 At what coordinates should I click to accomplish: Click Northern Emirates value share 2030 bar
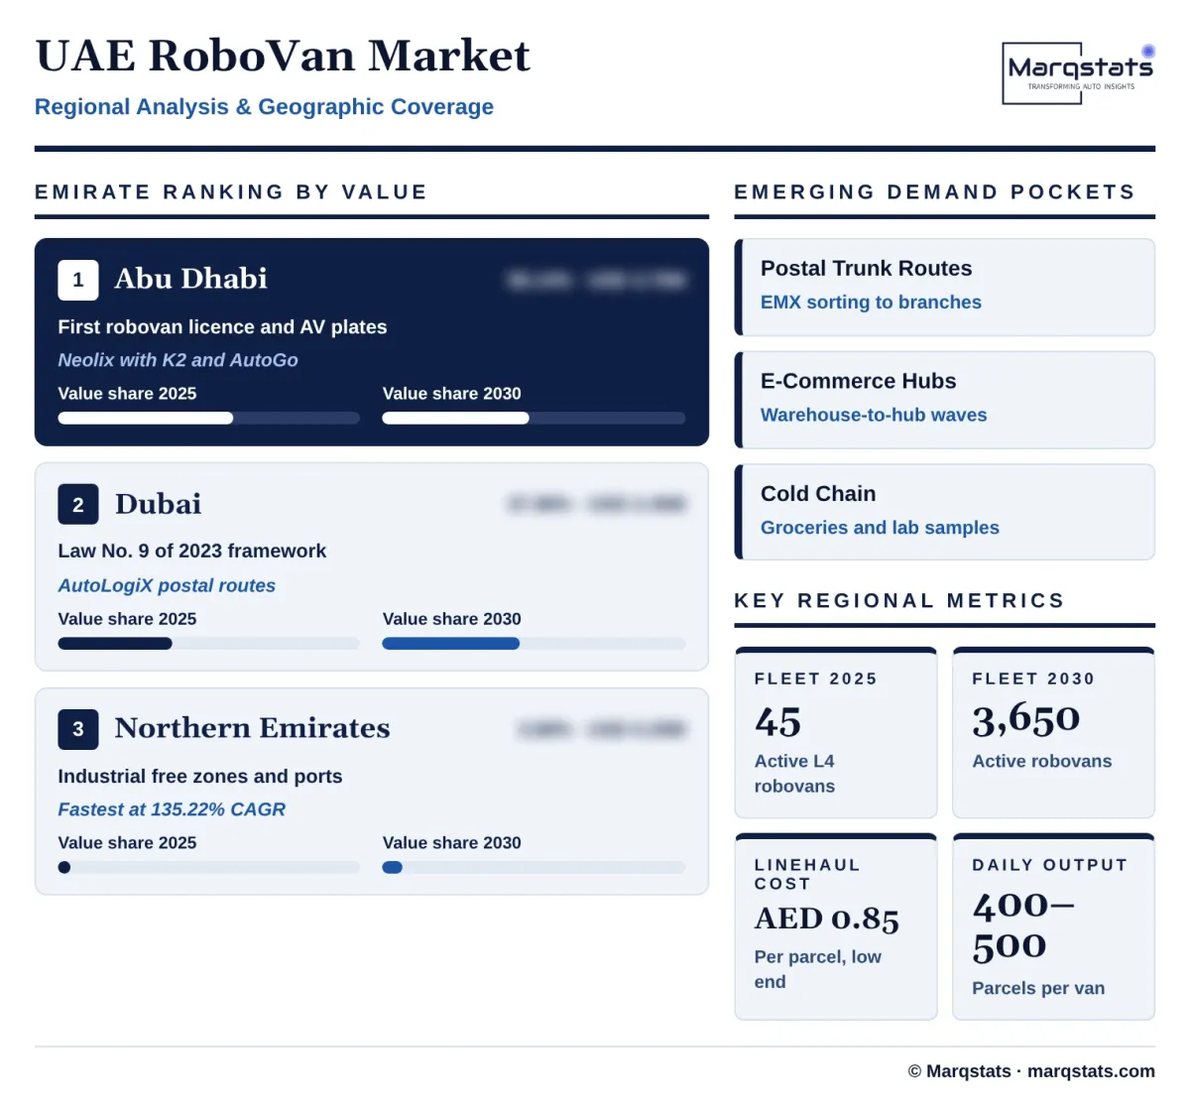coord(534,868)
